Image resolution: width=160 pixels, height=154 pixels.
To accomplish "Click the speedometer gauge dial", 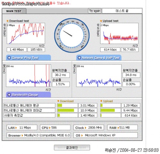I will [x=72, y=35].
